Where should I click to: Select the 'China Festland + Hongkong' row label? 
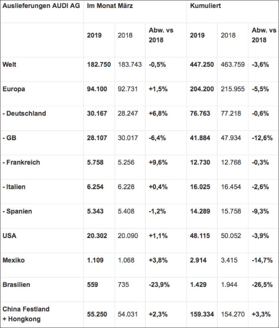[x=26, y=314]
